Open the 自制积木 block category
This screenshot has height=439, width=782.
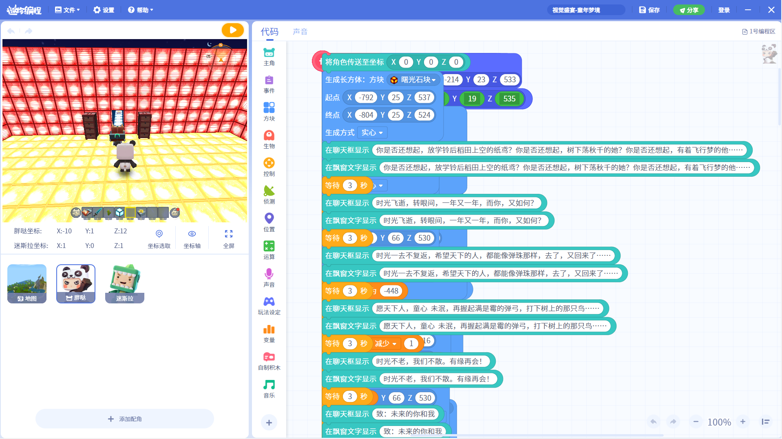coord(269,362)
